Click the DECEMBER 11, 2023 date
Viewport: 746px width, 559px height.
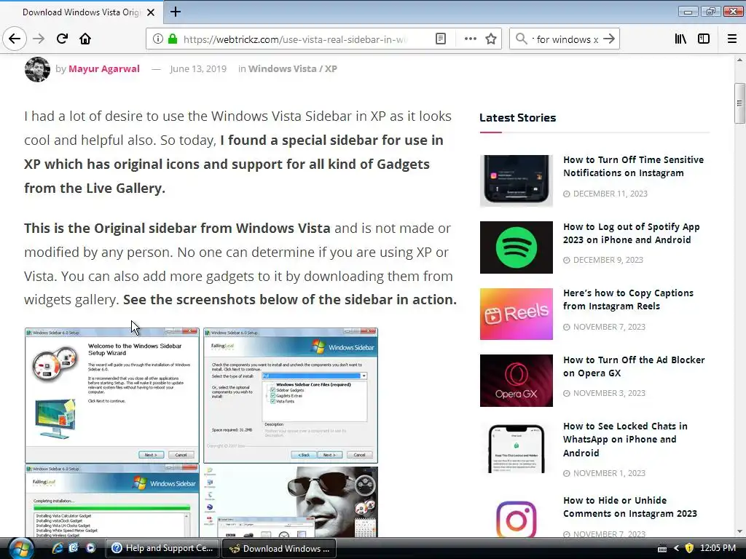point(610,194)
